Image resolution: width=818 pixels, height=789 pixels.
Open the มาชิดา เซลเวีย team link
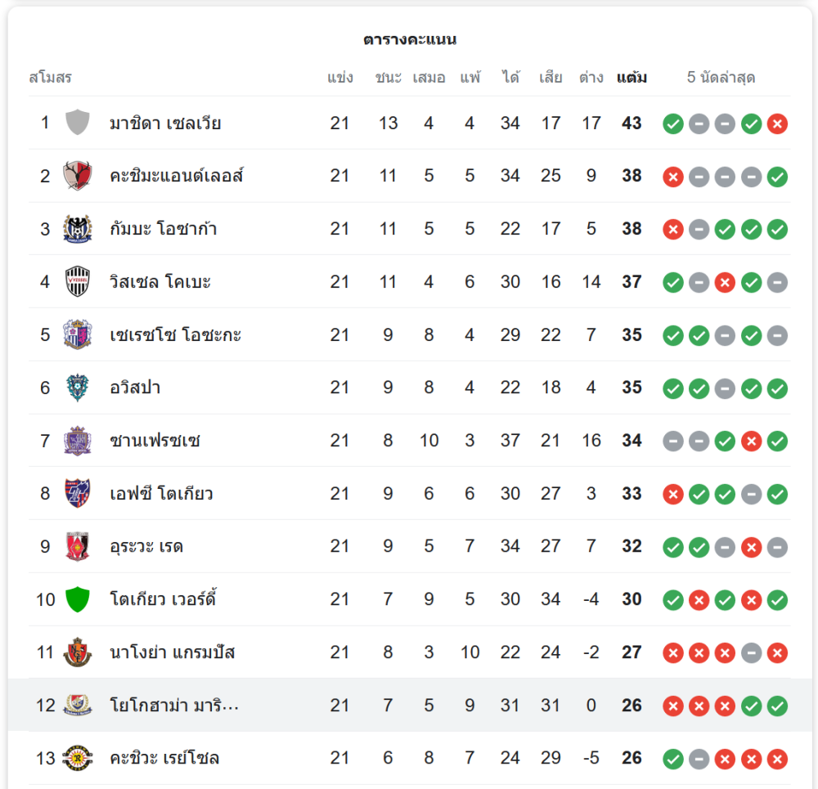point(165,123)
